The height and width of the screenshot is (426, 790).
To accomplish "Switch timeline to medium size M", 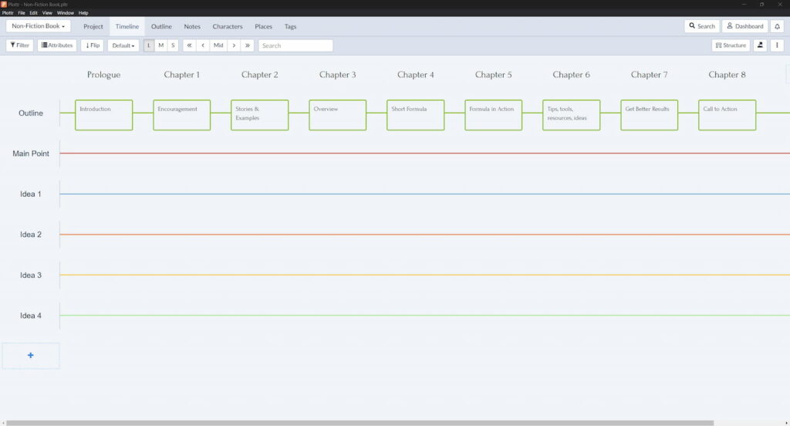I will coord(160,46).
